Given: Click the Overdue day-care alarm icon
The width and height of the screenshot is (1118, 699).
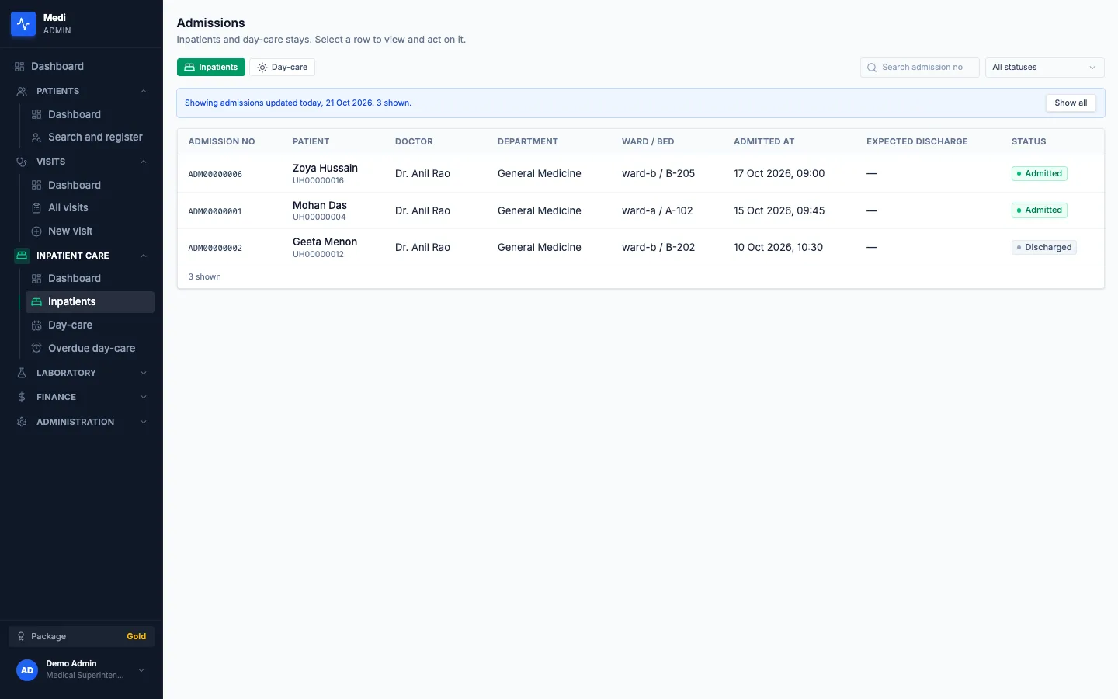Looking at the screenshot, I should (x=36, y=349).
